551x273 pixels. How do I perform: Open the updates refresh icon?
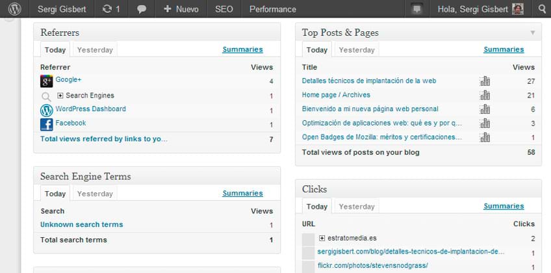click(107, 9)
